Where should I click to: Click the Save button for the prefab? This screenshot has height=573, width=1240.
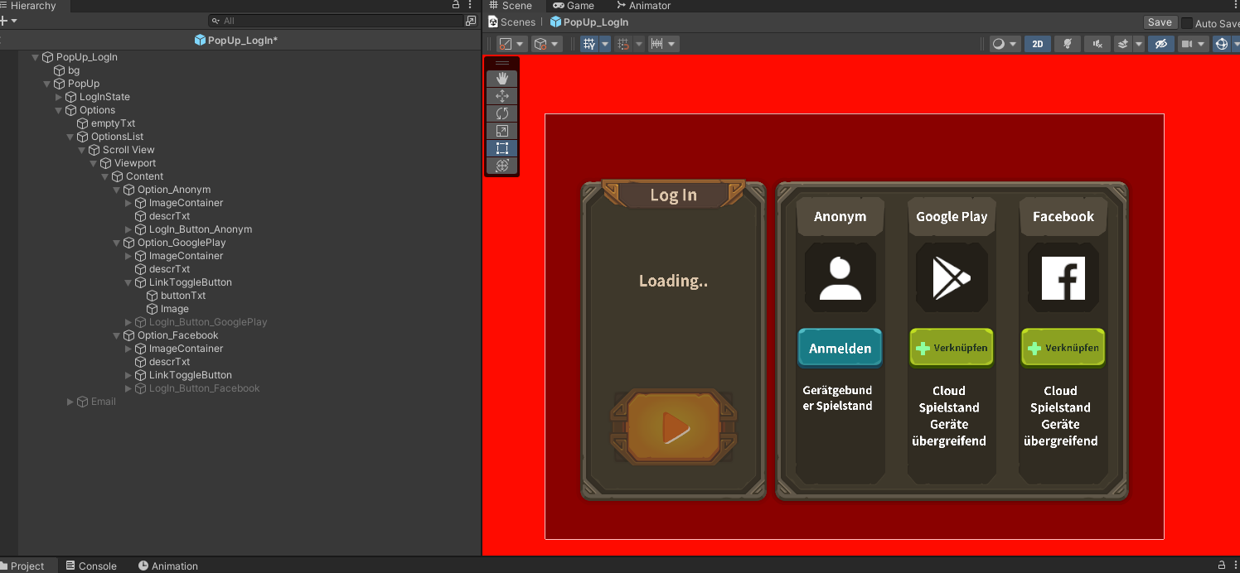pos(1160,23)
